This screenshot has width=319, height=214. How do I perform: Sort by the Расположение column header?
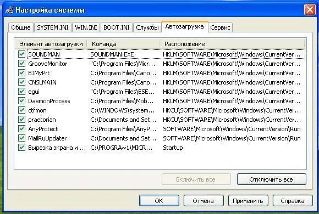tap(232, 44)
